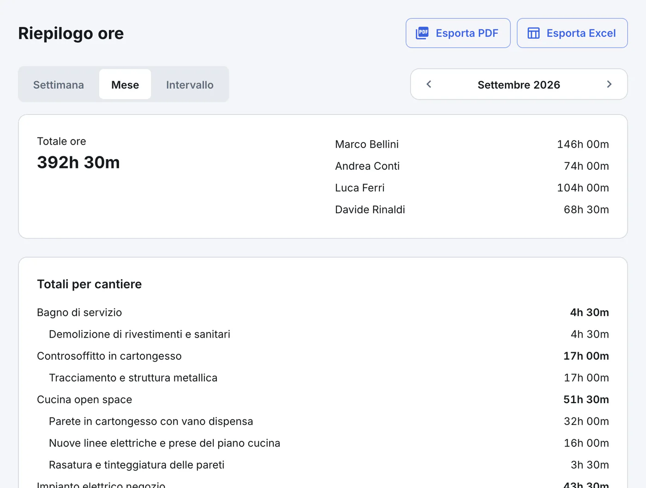Image resolution: width=646 pixels, height=488 pixels.
Task: Click the Totali per cantiere heading
Action: [x=90, y=284]
